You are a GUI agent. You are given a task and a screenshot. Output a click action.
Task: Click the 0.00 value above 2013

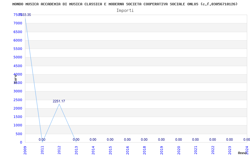pos(76,139)
